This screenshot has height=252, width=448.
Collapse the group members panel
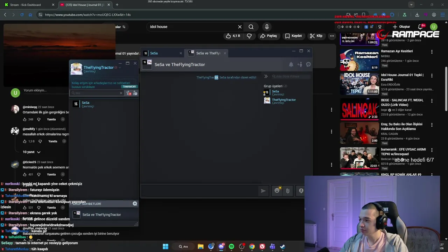pos(266,76)
